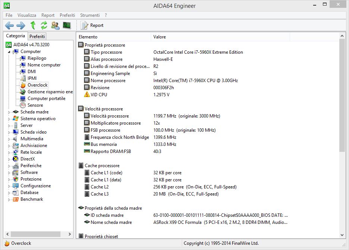The height and width of the screenshot is (250, 349).
Task: Open the Users manager toolbar icon
Action: [x=55, y=25]
